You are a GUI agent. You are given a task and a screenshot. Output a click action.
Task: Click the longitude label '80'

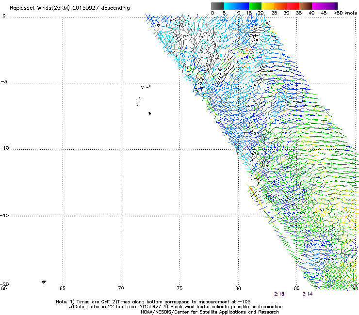tap(238, 288)
